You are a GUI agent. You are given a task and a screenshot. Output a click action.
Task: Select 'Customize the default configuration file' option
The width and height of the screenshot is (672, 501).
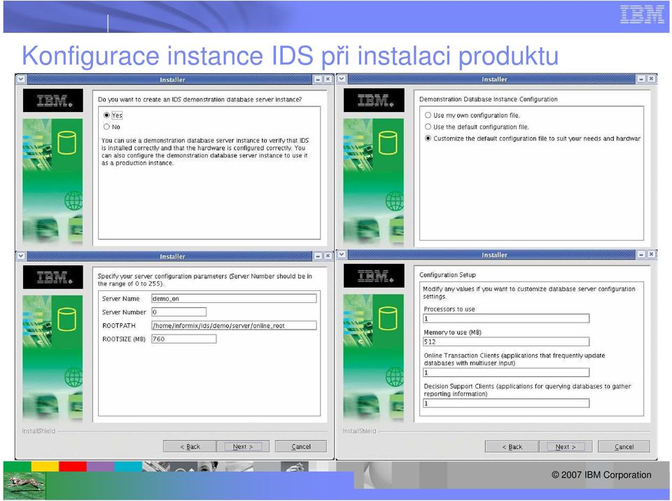click(428, 139)
